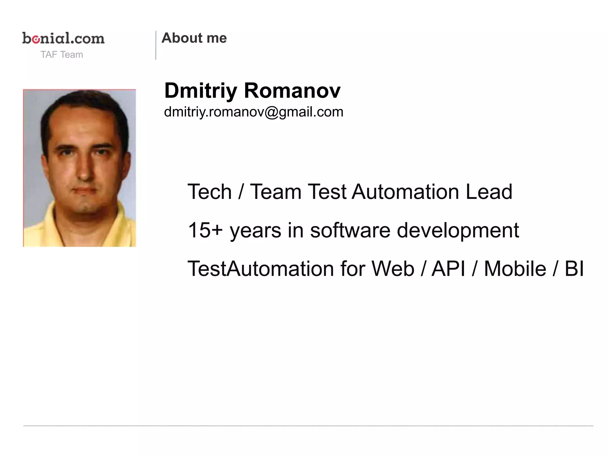Click the dmitriy.romanov@gmail.com email address
Image resolution: width=608 pixels, height=456 pixels.
point(254,112)
